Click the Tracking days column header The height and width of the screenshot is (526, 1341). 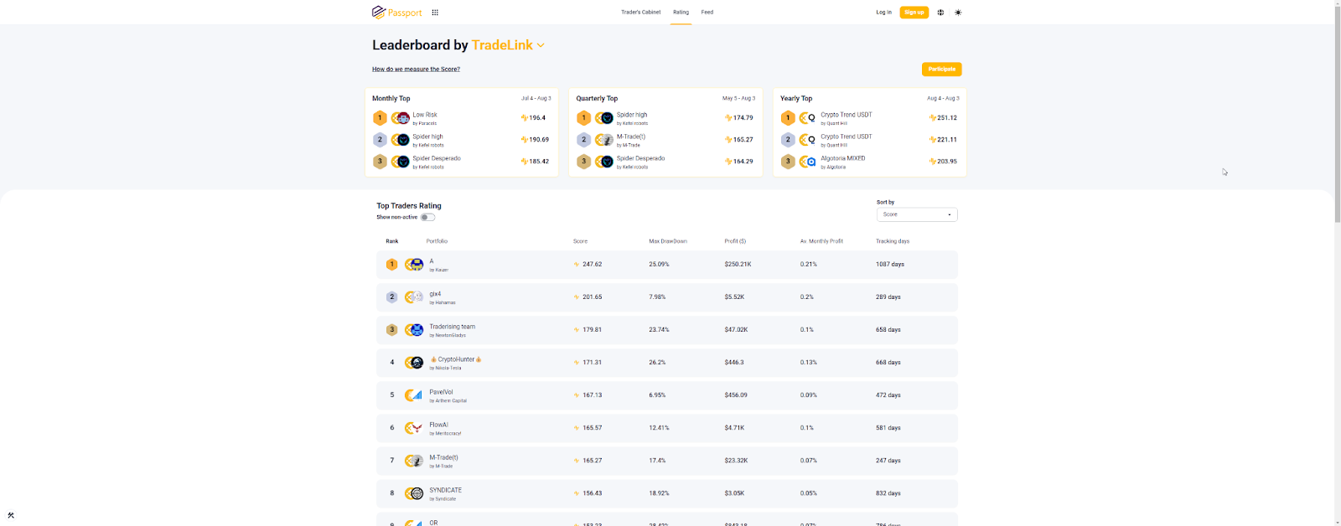click(x=893, y=241)
